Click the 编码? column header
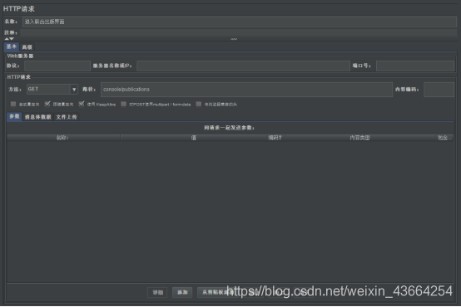The width and height of the screenshot is (461, 307). pyautogui.click(x=275, y=138)
